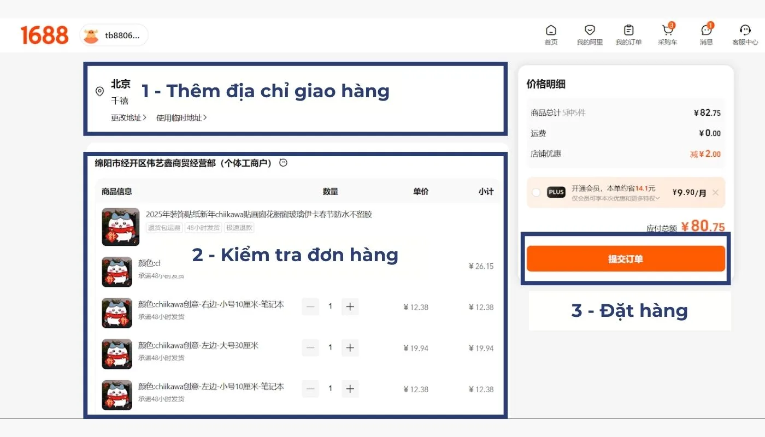Click the 商品总计 ¥82.75 amount
This screenshot has height=437, width=765.
(707, 113)
